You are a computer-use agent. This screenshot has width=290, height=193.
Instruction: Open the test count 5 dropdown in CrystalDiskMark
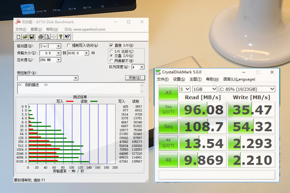coord(185,89)
